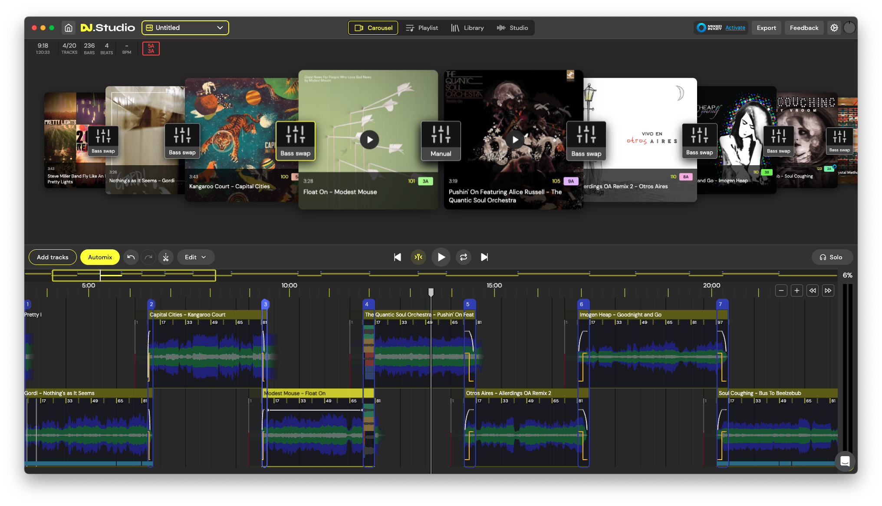
Task: Click the Quantic Soul Orchestra track label
Action: 419,315
